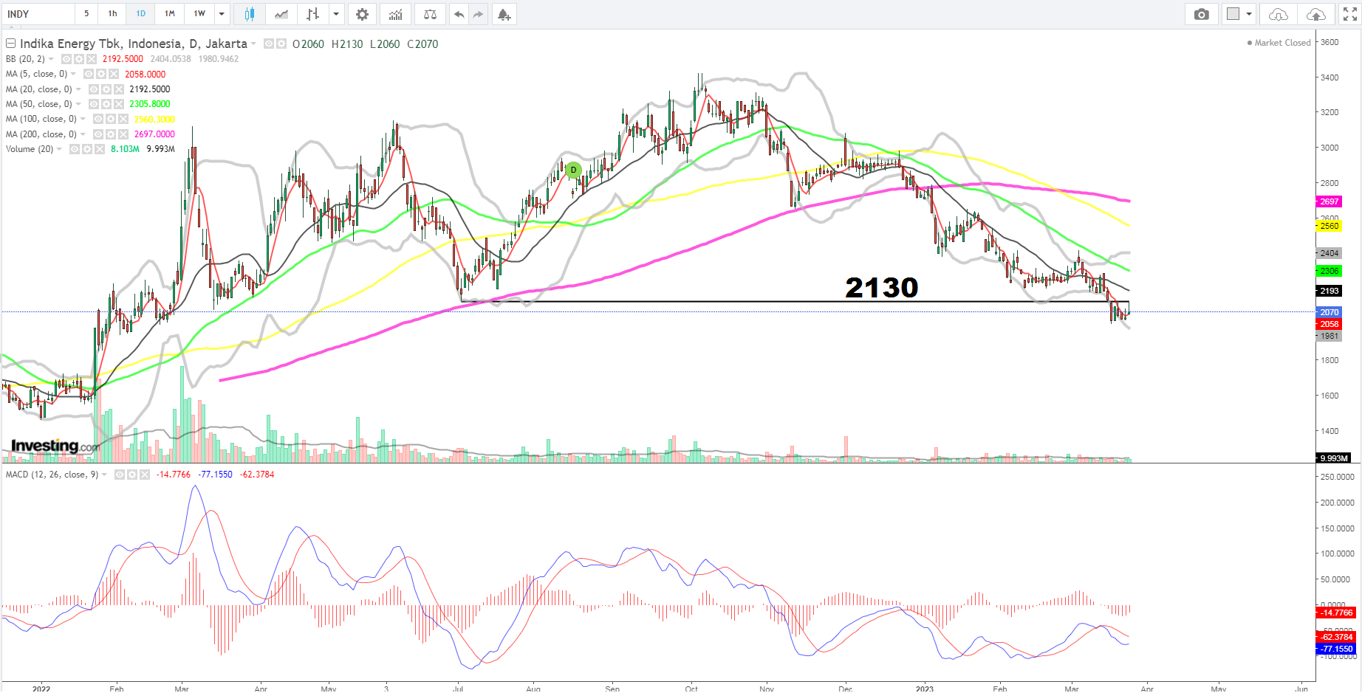Open Indika Energy series format gear

click(281, 44)
